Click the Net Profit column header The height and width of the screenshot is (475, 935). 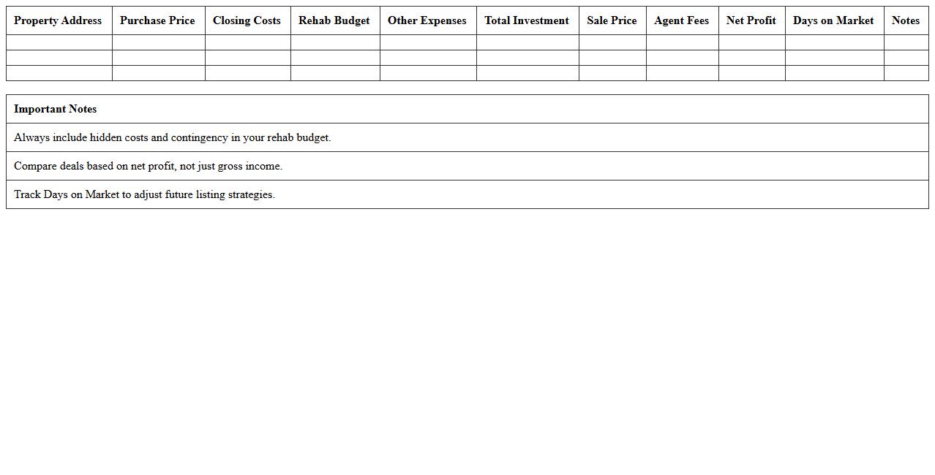coord(751,20)
